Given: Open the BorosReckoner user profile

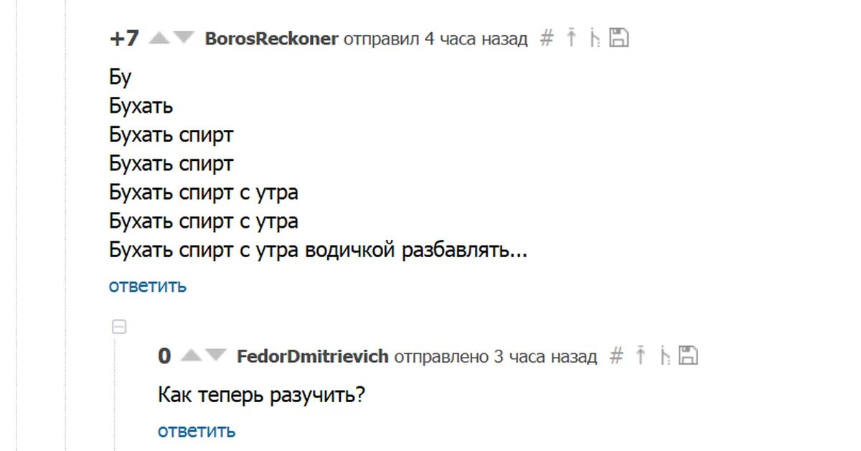Looking at the screenshot, I should tap(272, 39).
